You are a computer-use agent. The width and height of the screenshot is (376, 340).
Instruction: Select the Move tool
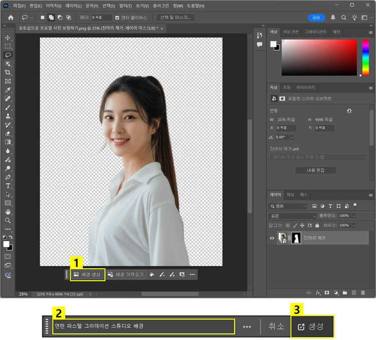tap(8, 38)
